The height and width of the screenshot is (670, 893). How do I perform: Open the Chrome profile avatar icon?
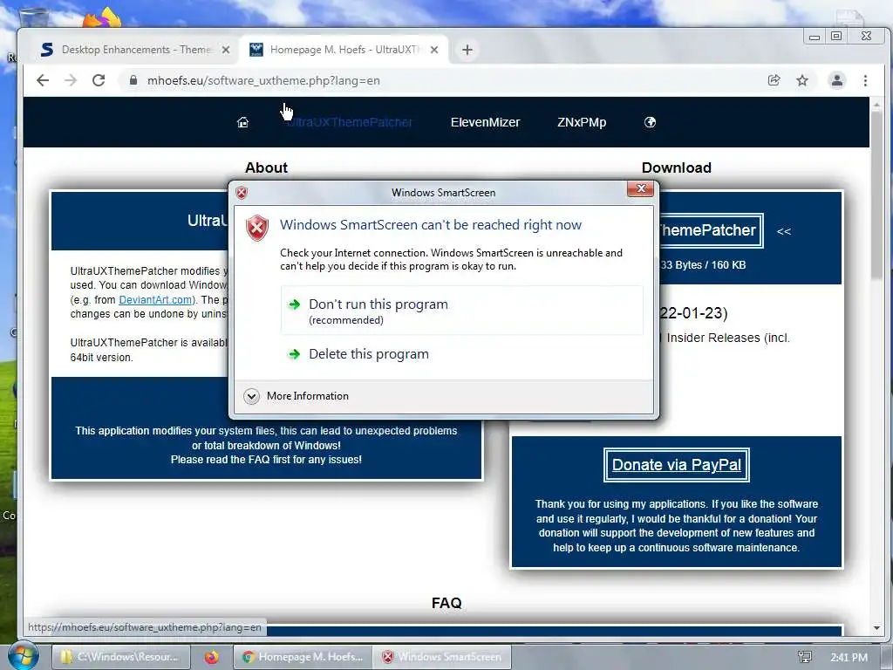pyautogui.click(x=836, y=80)
